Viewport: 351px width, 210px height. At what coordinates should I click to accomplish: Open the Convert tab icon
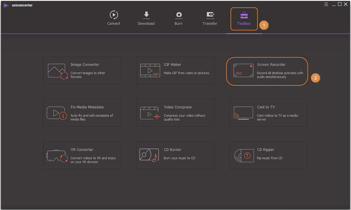coord(114,15)
